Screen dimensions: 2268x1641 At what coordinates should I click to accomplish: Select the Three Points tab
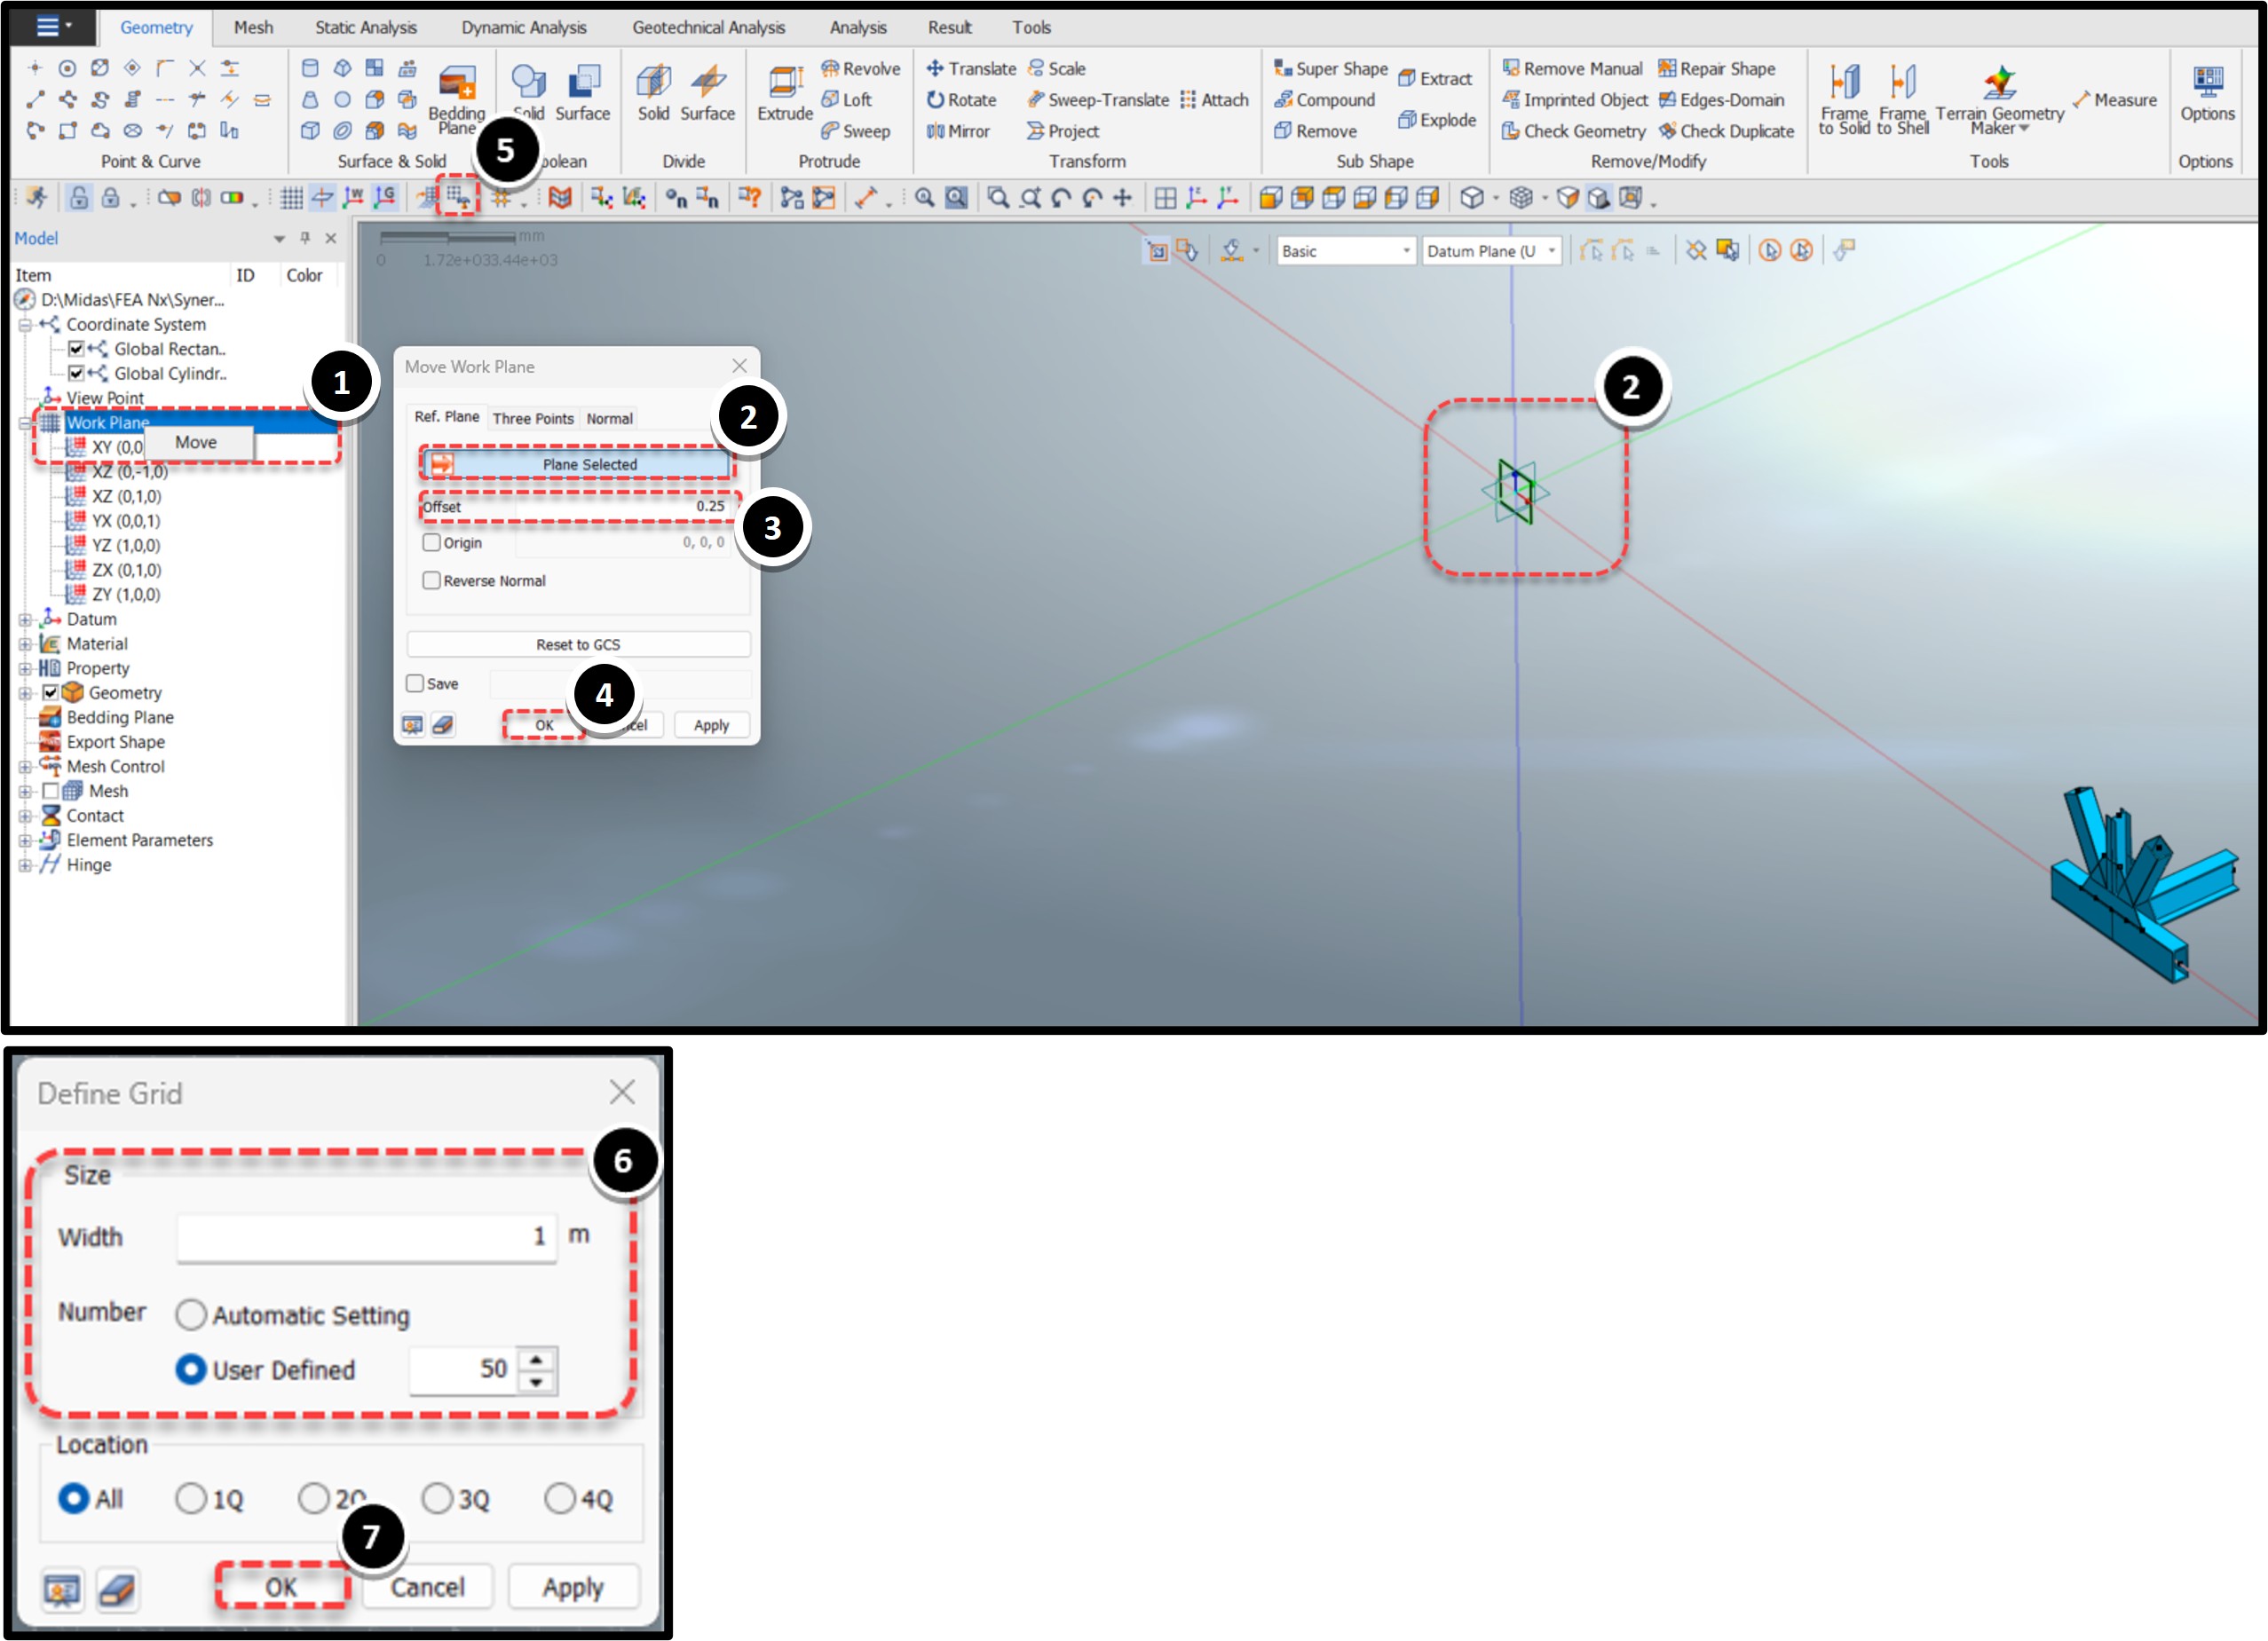point(533,418)
